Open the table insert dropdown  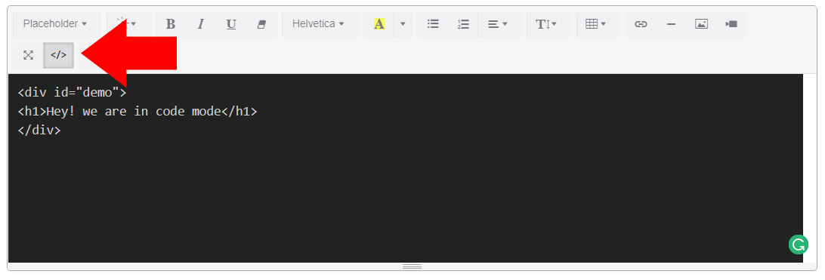coord(595,24)
